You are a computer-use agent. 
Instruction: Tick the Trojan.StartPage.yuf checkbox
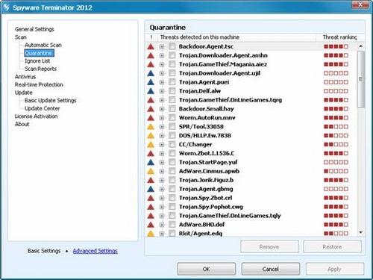pyautogui.click(x=172, y=162)
